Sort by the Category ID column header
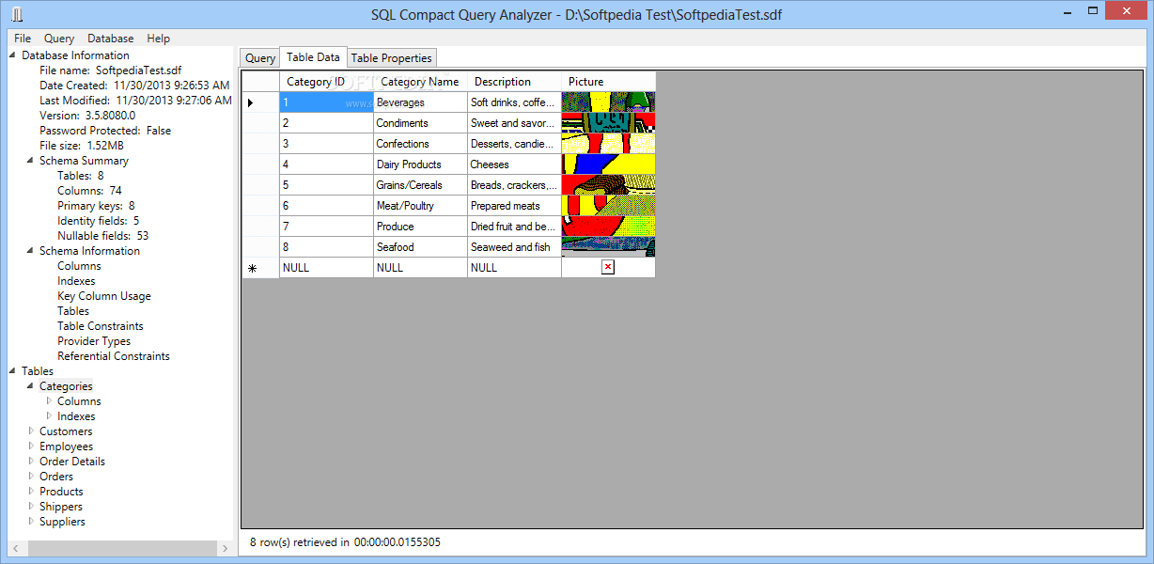Screen dimensions: 1154x564 (x=326, y=82)
